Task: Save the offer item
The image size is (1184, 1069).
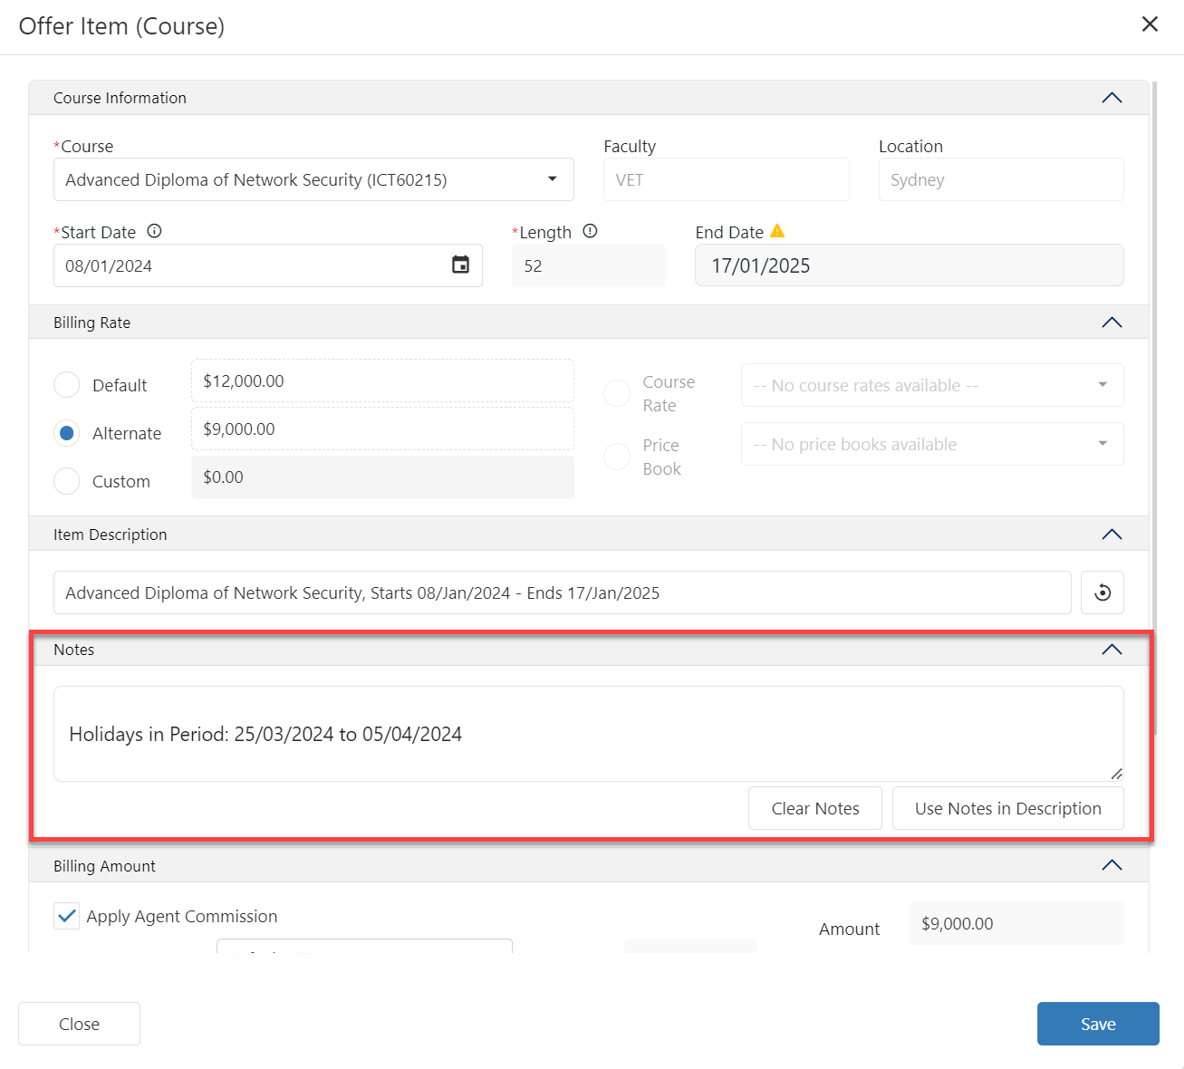Action: pyautogui.click(x=1097, y=1024)
